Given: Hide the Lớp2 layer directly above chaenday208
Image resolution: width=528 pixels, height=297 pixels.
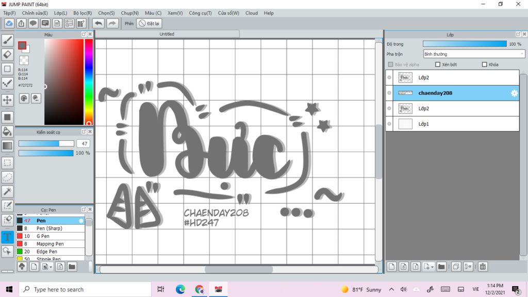Looking at the screenshot, I should click(x=389, y=77).
